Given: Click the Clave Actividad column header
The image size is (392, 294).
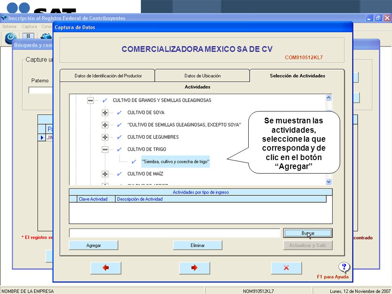Looking at the screenshot, I should (x=96, y=199).
